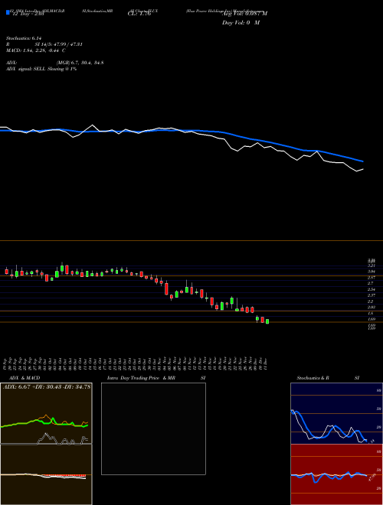Click the 2.2 price axis label
This screenshot has width=383, height=505.
370,301
